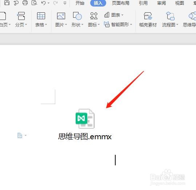
Task: Open the 审阅 tab
Action: (x=161, y=3)
